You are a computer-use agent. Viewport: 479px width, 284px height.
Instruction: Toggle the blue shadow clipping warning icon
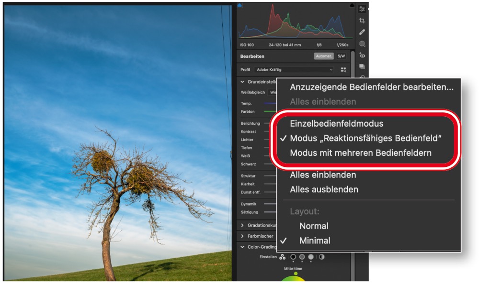click(x=239, y=5)
